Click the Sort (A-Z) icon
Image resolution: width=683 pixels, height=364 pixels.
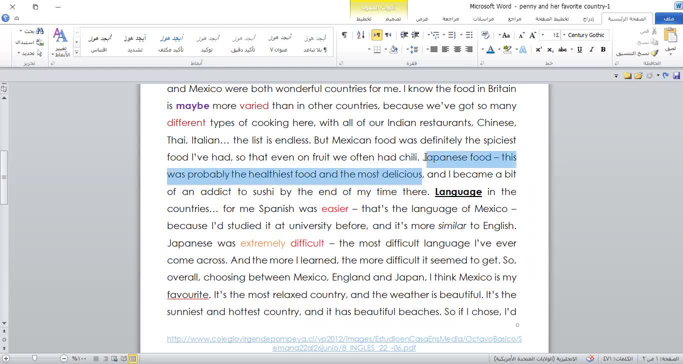pos(360,35)
